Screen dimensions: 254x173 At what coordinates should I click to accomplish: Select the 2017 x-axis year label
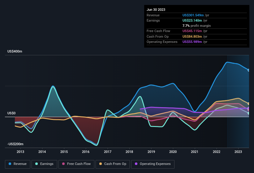108,152
